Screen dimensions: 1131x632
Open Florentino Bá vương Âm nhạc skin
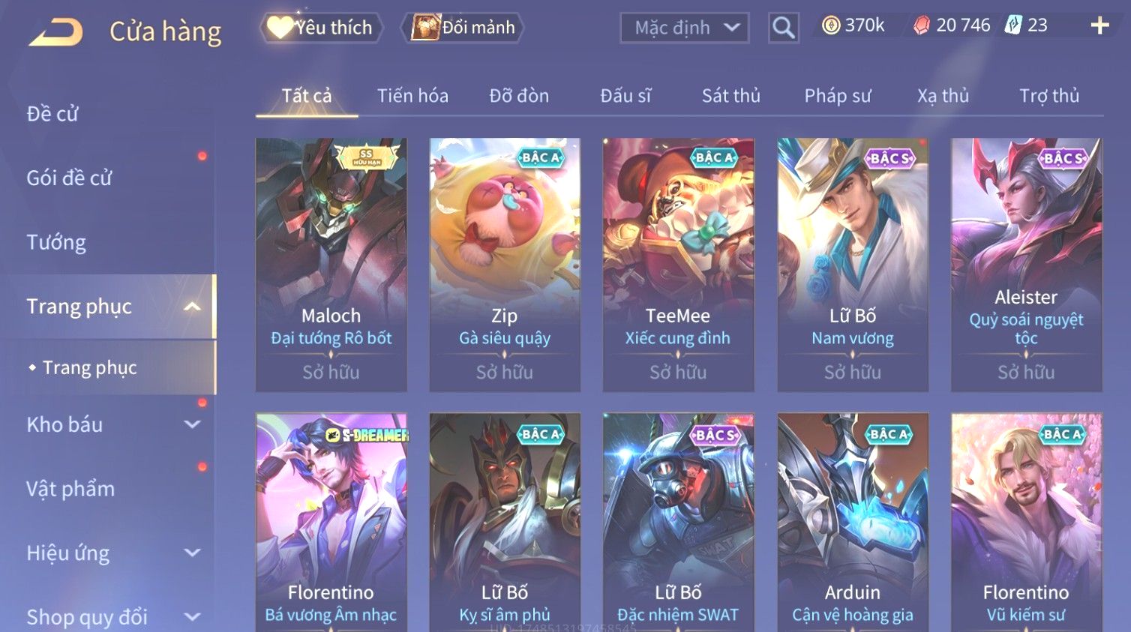[331, 523]
